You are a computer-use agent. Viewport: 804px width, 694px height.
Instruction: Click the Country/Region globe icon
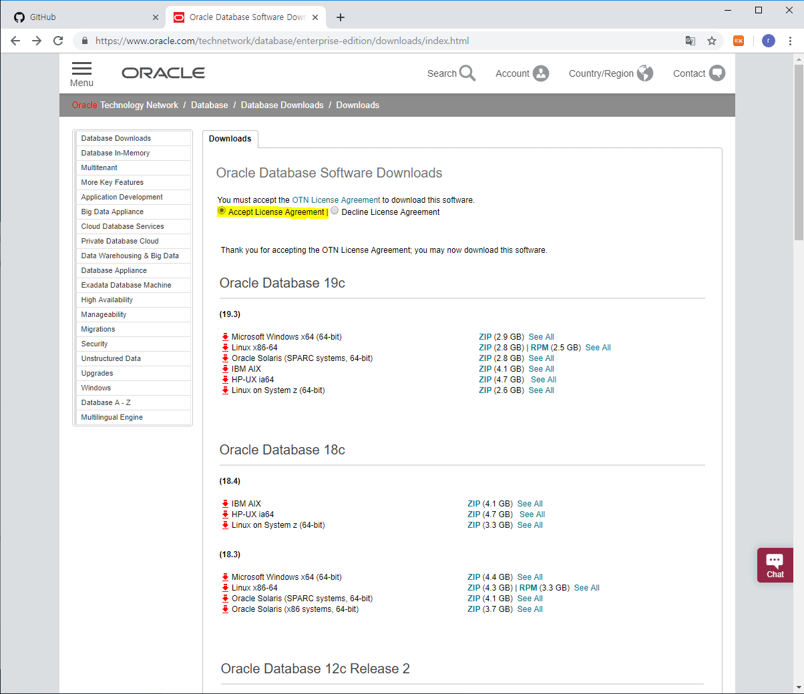(x=645, y=73)
